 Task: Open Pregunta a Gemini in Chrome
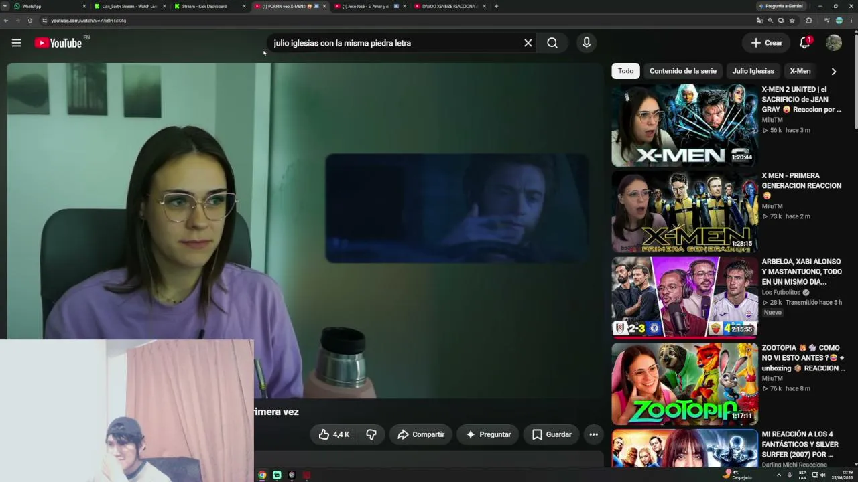[x=781, y=6]
